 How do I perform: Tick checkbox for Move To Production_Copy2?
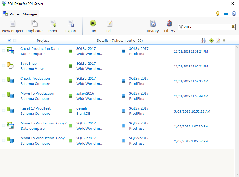(4, 126)
